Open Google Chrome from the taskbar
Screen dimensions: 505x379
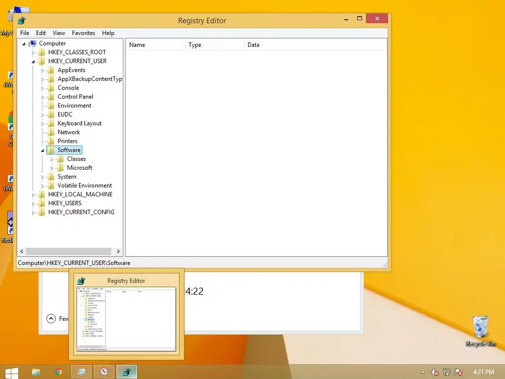pos(59,372)
